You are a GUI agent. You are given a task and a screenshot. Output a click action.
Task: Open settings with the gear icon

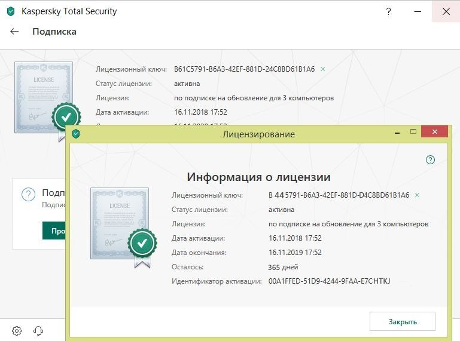click(x=17, y=331)
